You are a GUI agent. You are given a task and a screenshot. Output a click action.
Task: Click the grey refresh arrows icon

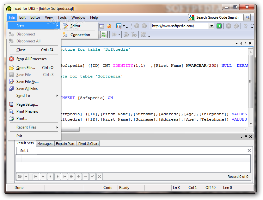coord(246,26)
